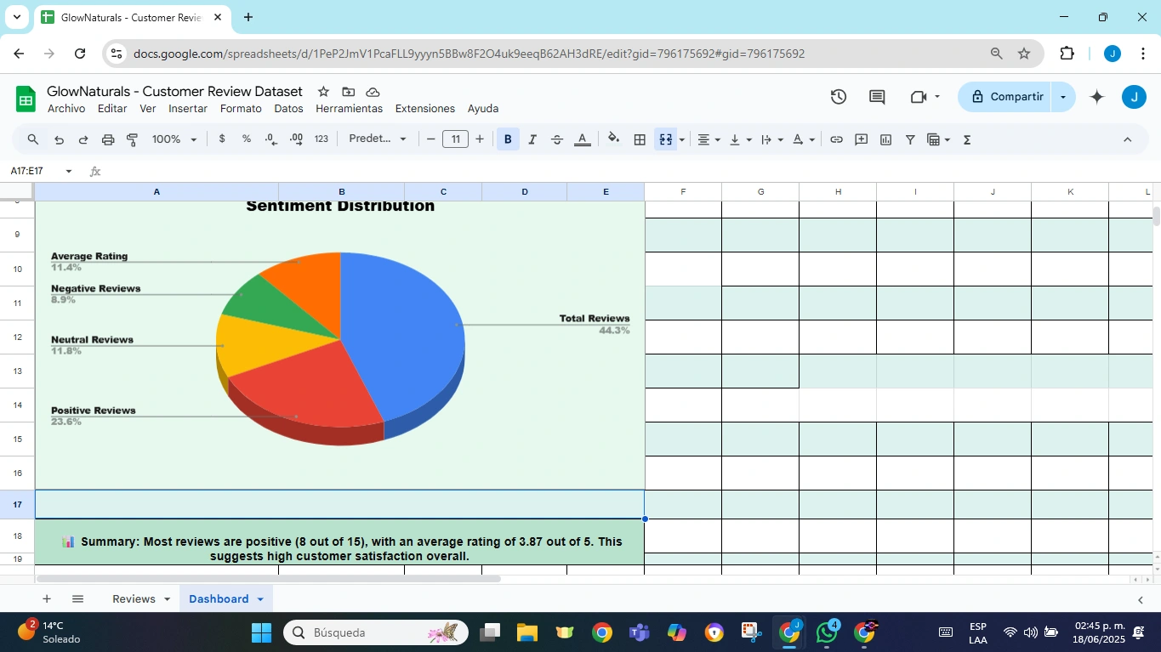
Task: Click the print icon in toolbar
Action: coord(108,139)
